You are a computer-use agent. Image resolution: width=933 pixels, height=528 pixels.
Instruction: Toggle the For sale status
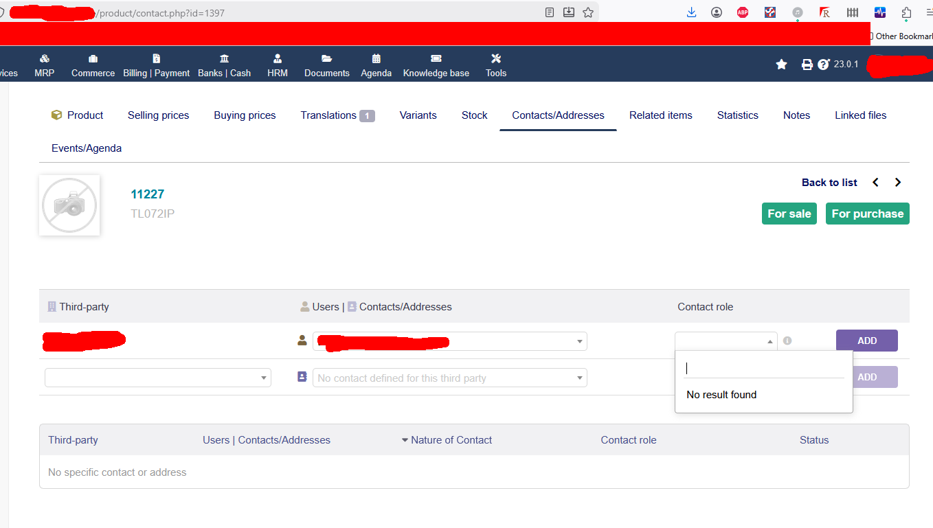pyautogui.click(x=789, y=214)
